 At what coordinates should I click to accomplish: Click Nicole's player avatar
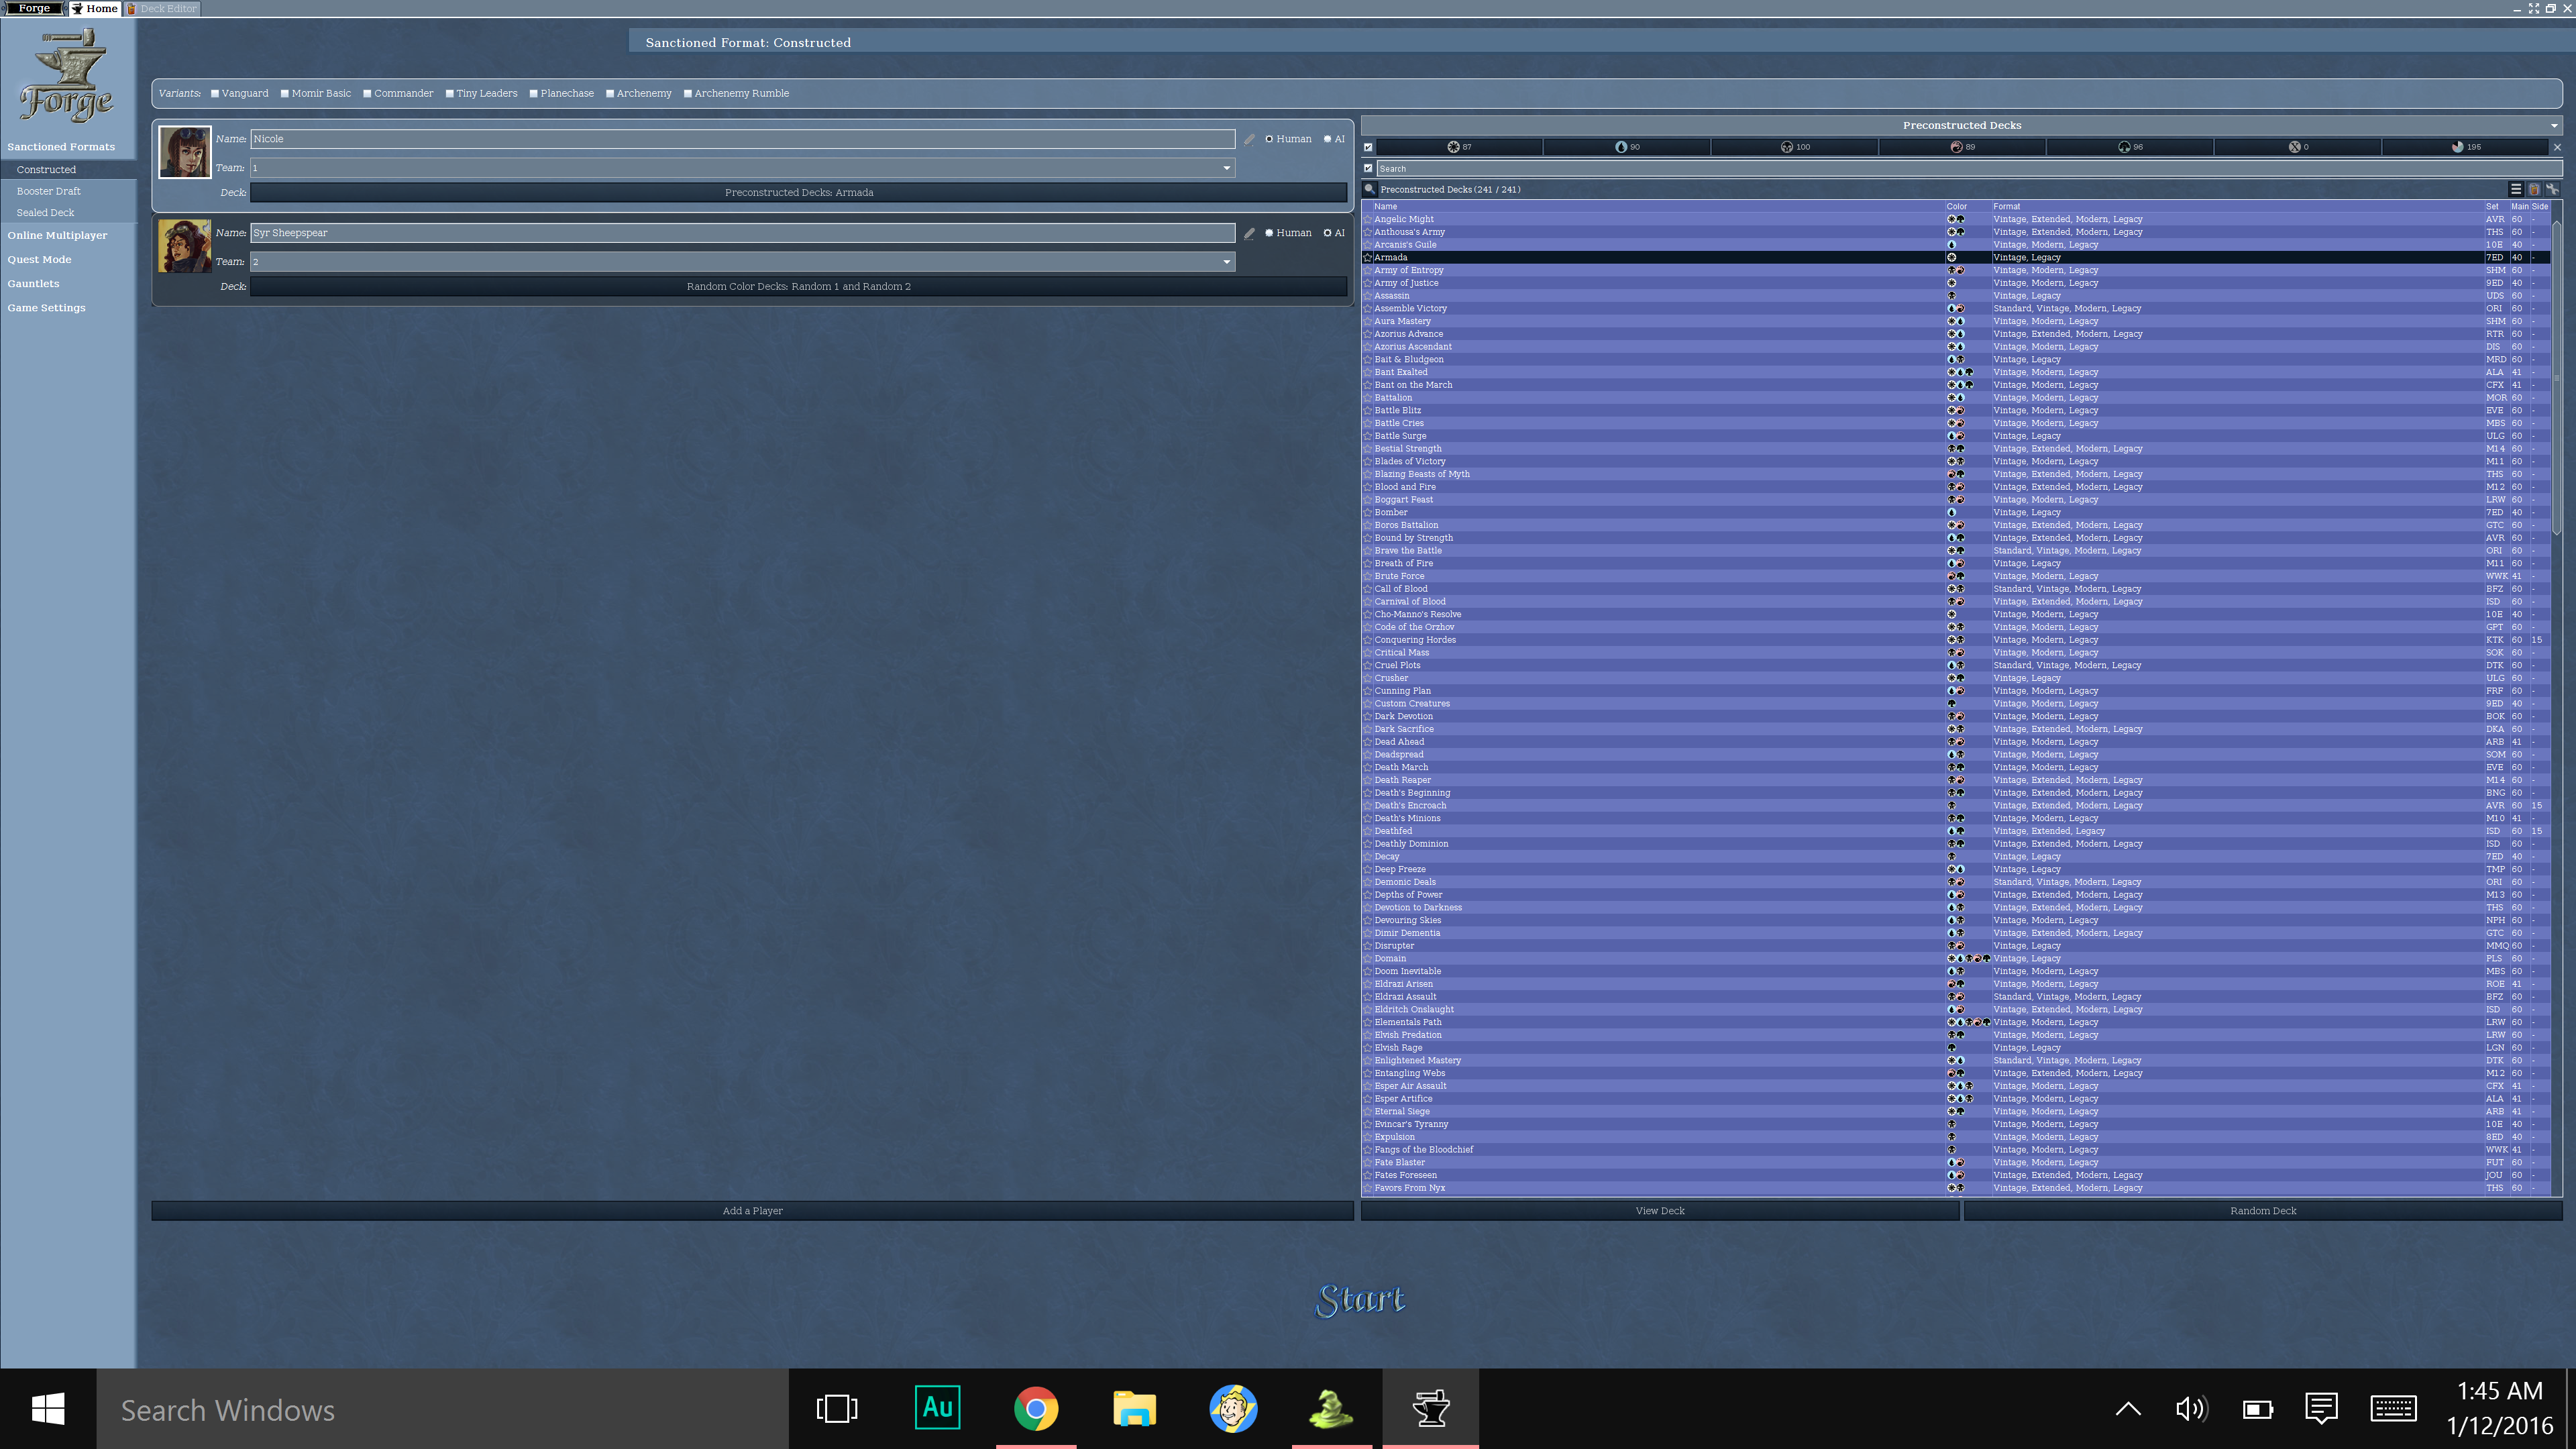coord(185,152)
